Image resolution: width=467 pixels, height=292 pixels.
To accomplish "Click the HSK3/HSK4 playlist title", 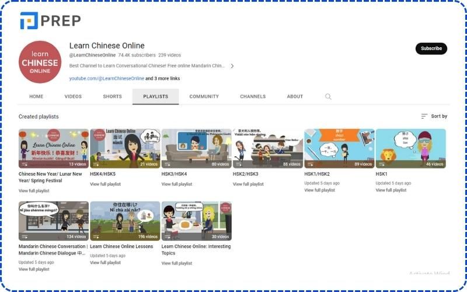I will (x=174, y=174).
